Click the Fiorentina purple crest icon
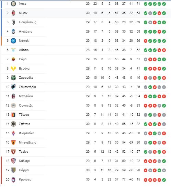This screenshot has height=187, width=171. (x=13, y=133)
